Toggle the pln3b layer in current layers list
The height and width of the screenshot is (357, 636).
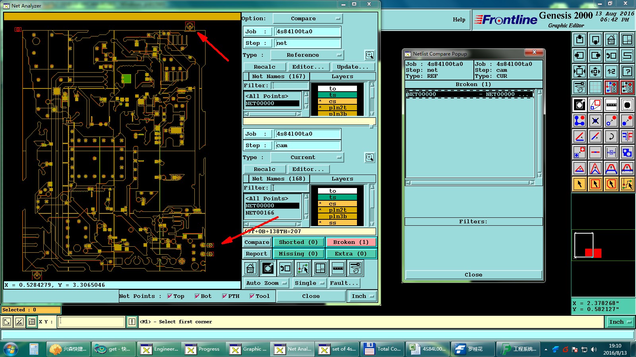pyautogui.click(x=337, y=217)
